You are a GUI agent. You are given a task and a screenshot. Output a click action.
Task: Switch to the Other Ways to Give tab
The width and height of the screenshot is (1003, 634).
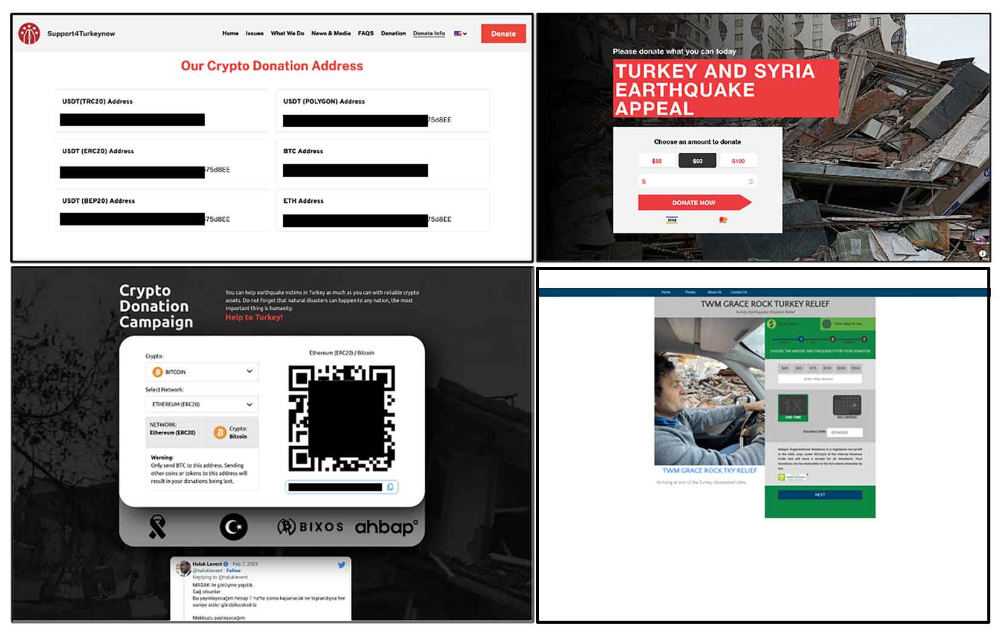coord(848,324)
